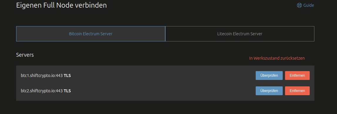Check btc2.shiftcrypto.io server with Überprüfen
The height and width of the screenshot is (114, 337).
coord(269,91)
